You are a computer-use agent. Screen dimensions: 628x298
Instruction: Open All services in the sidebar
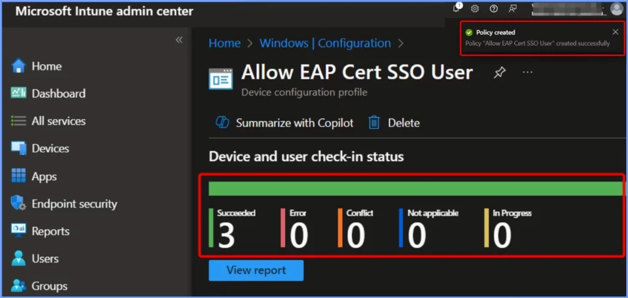click(x=58, y=121)
